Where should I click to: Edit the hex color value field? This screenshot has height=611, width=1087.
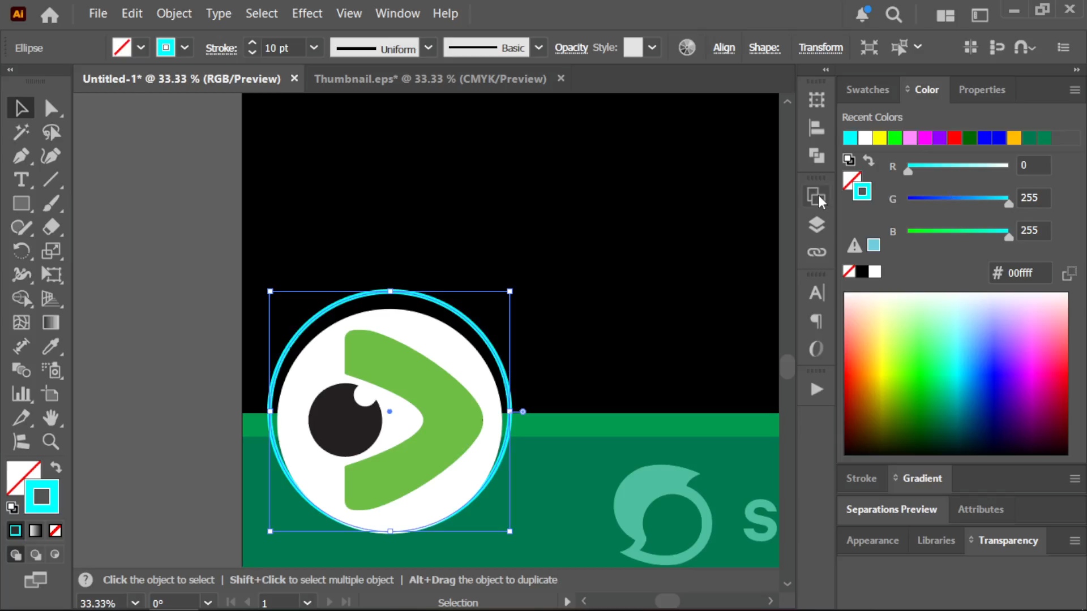tap(1028, 273)
